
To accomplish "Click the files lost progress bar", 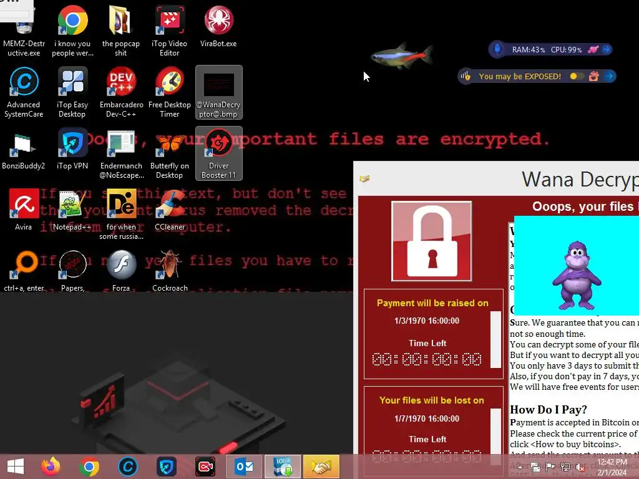I will [495, 436].
